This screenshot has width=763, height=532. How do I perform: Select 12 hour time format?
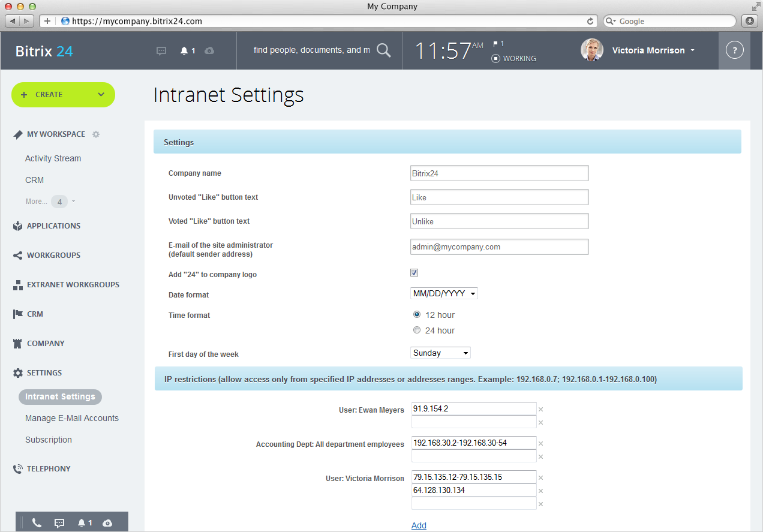pyautogui.click(x=417, y=314)
